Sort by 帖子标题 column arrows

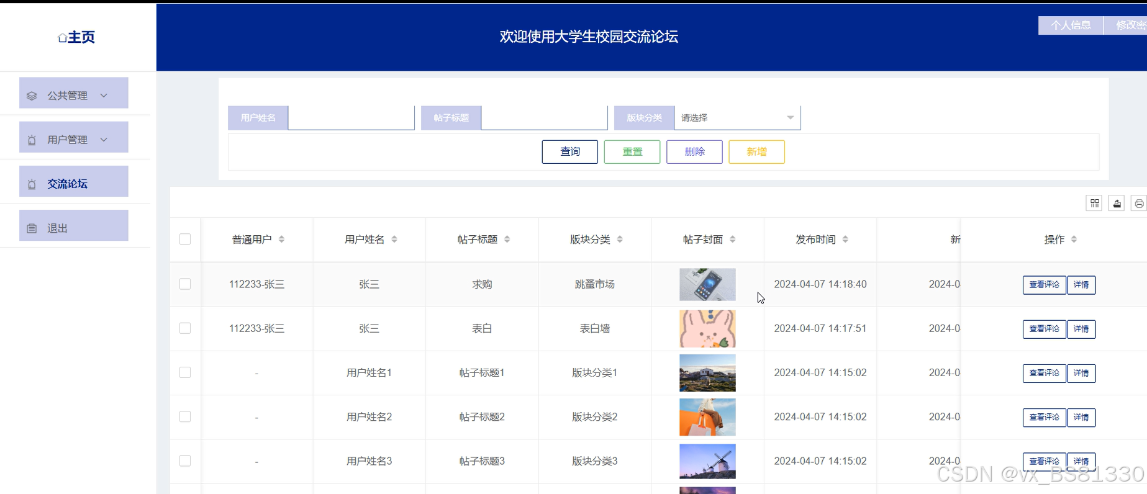pos(507,240)
